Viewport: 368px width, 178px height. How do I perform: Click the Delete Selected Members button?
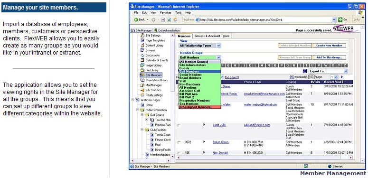[x=295, y=46]
